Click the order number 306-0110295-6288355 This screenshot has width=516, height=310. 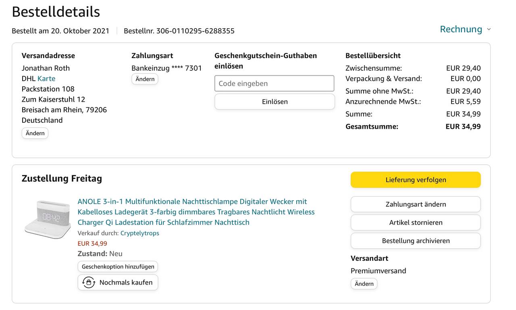pyautogui.click(x=195, y=31)
